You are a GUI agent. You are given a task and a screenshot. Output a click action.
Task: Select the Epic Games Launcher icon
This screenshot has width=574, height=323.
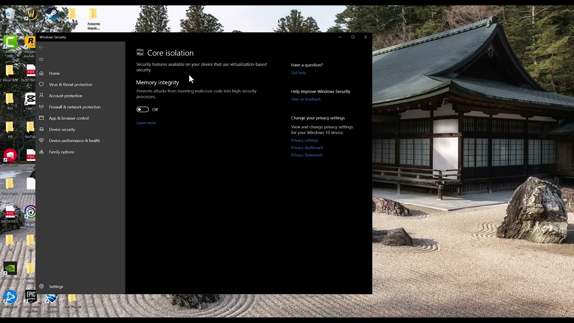pyautogui.click(x=30, y=301)
